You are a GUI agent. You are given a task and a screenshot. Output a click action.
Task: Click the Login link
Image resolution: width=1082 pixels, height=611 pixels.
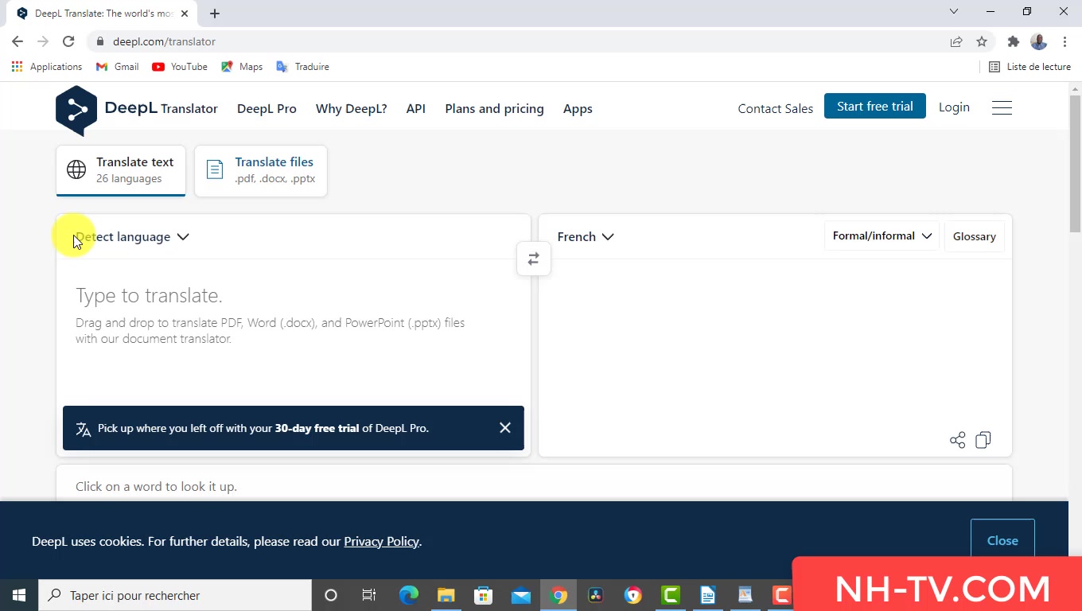point(954,107)
